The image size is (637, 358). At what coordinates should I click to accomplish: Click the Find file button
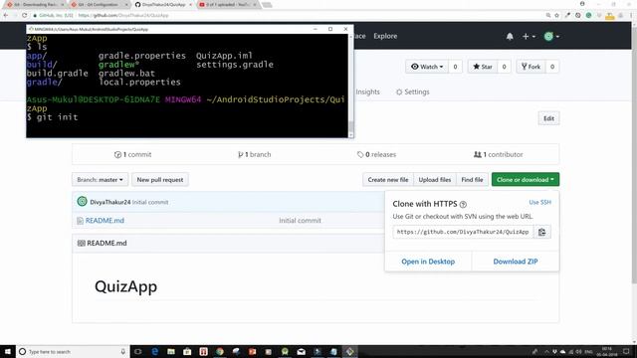[472, 179]
